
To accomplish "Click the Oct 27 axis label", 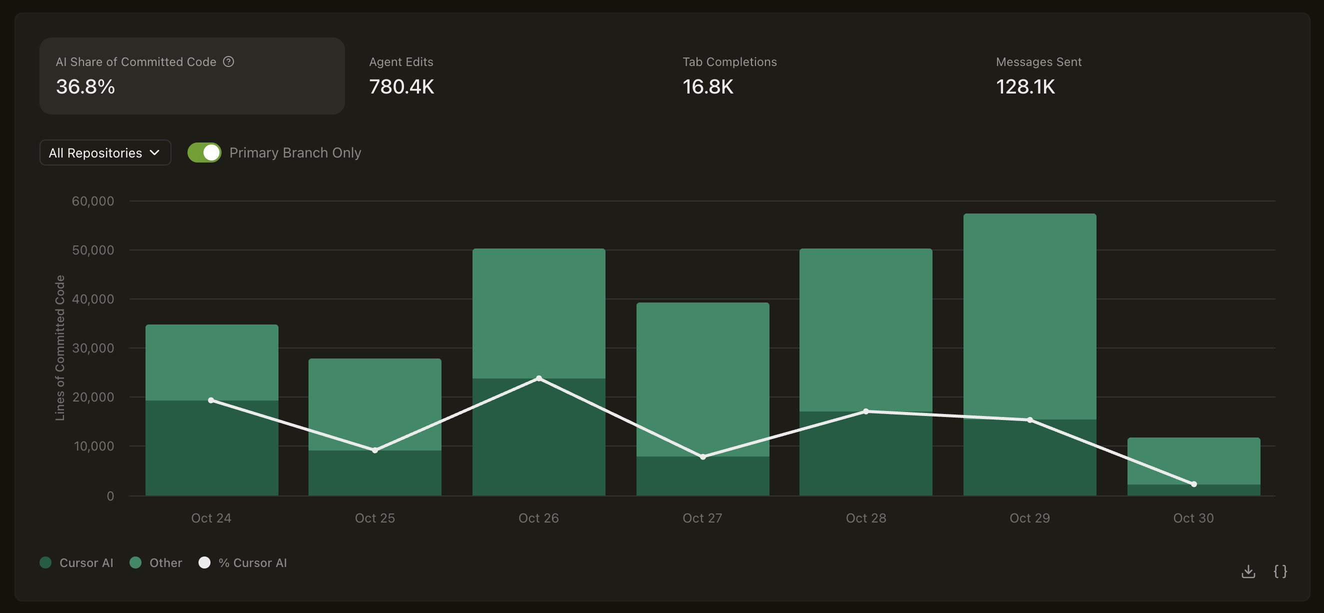I will click(702, 518).
